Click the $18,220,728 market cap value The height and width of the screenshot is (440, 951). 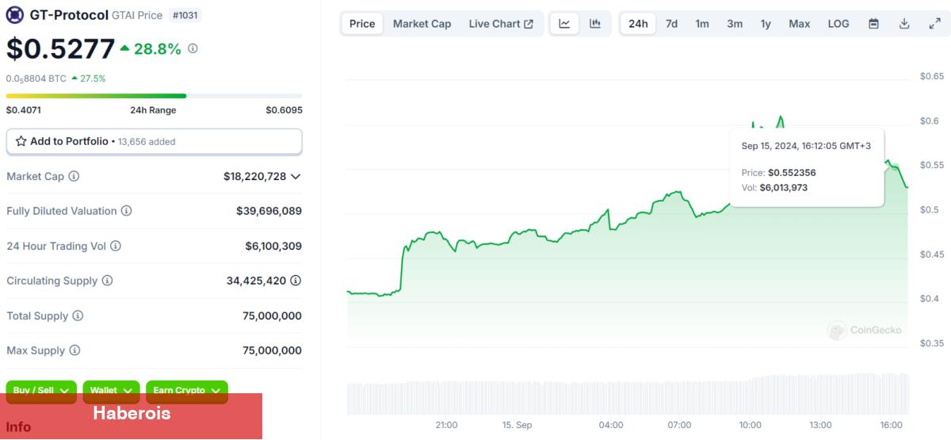tap(254, 176)
